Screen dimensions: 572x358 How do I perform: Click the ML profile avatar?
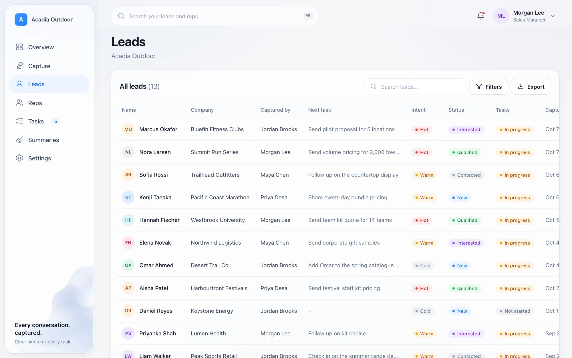pos(501,16)
